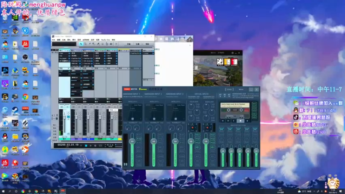345x194 pixels.
Task: Toggle loop in Studio One transport bar
Action: point(100,146)
